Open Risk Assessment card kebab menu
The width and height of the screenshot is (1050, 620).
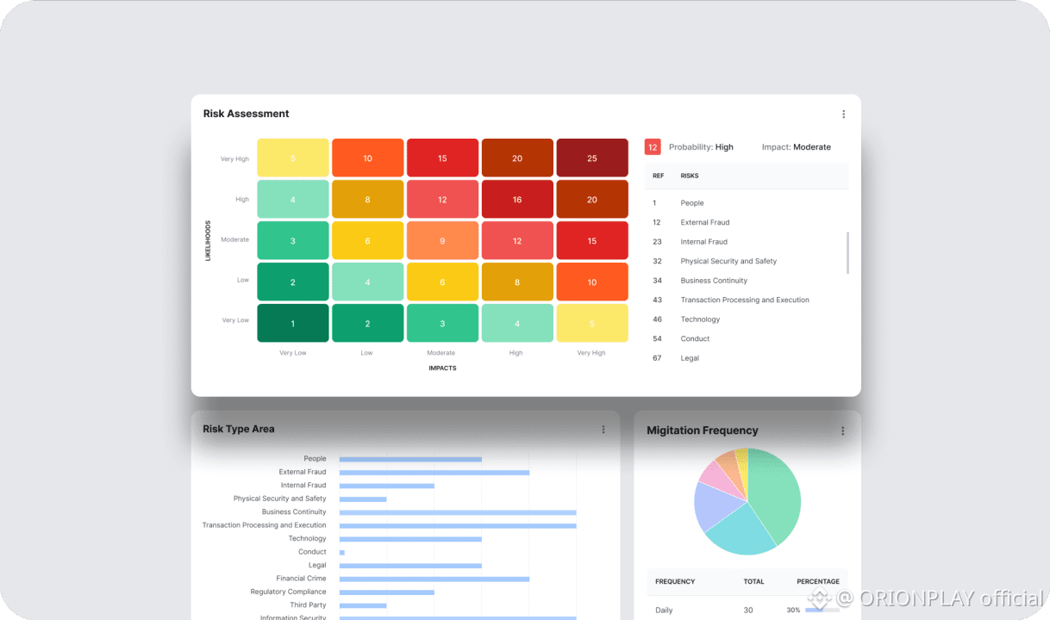[843, 115]
